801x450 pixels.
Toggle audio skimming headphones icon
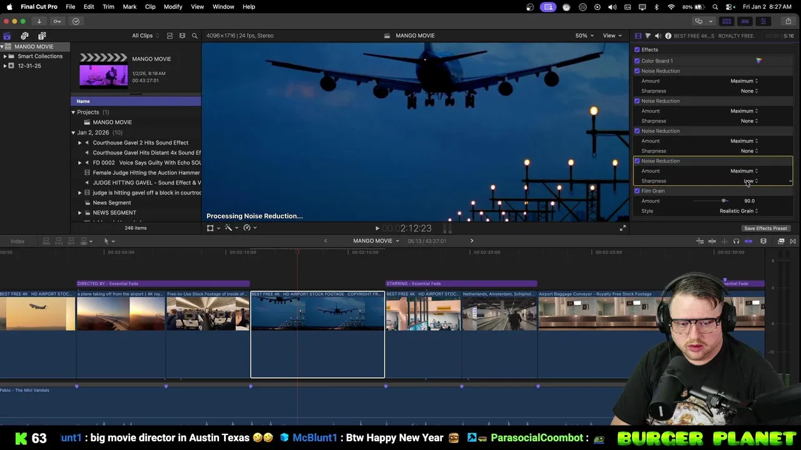click(x=736, y=241)
